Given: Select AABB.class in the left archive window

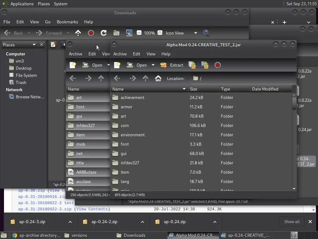Looking at the screenshot, I should tap(88, 172).
